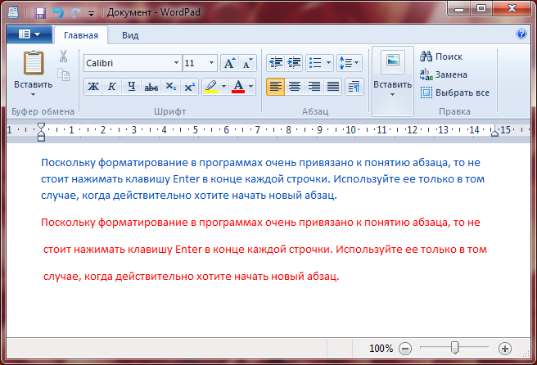537x365 pixels.
Task: Increase font size with the grow-font icon
Action: tap(229, 63)
